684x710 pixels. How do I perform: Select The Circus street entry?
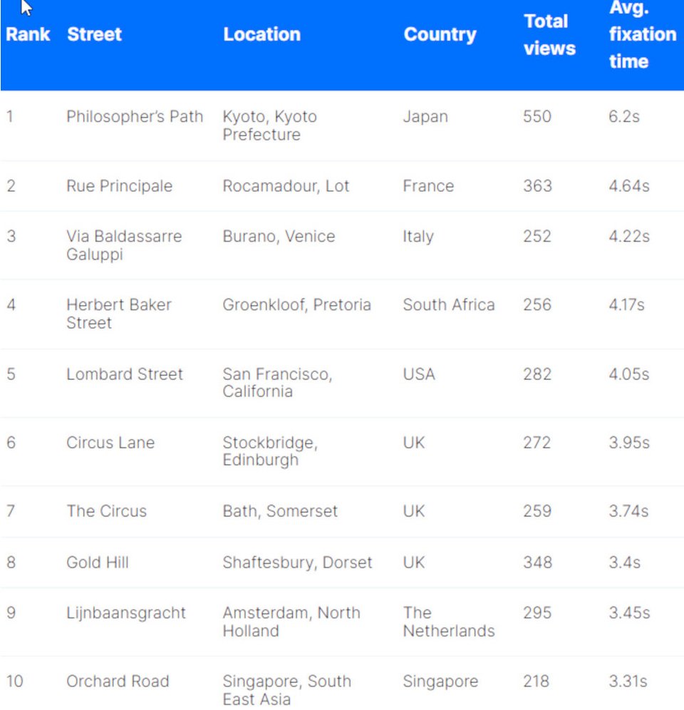click(x=106, y=511)
